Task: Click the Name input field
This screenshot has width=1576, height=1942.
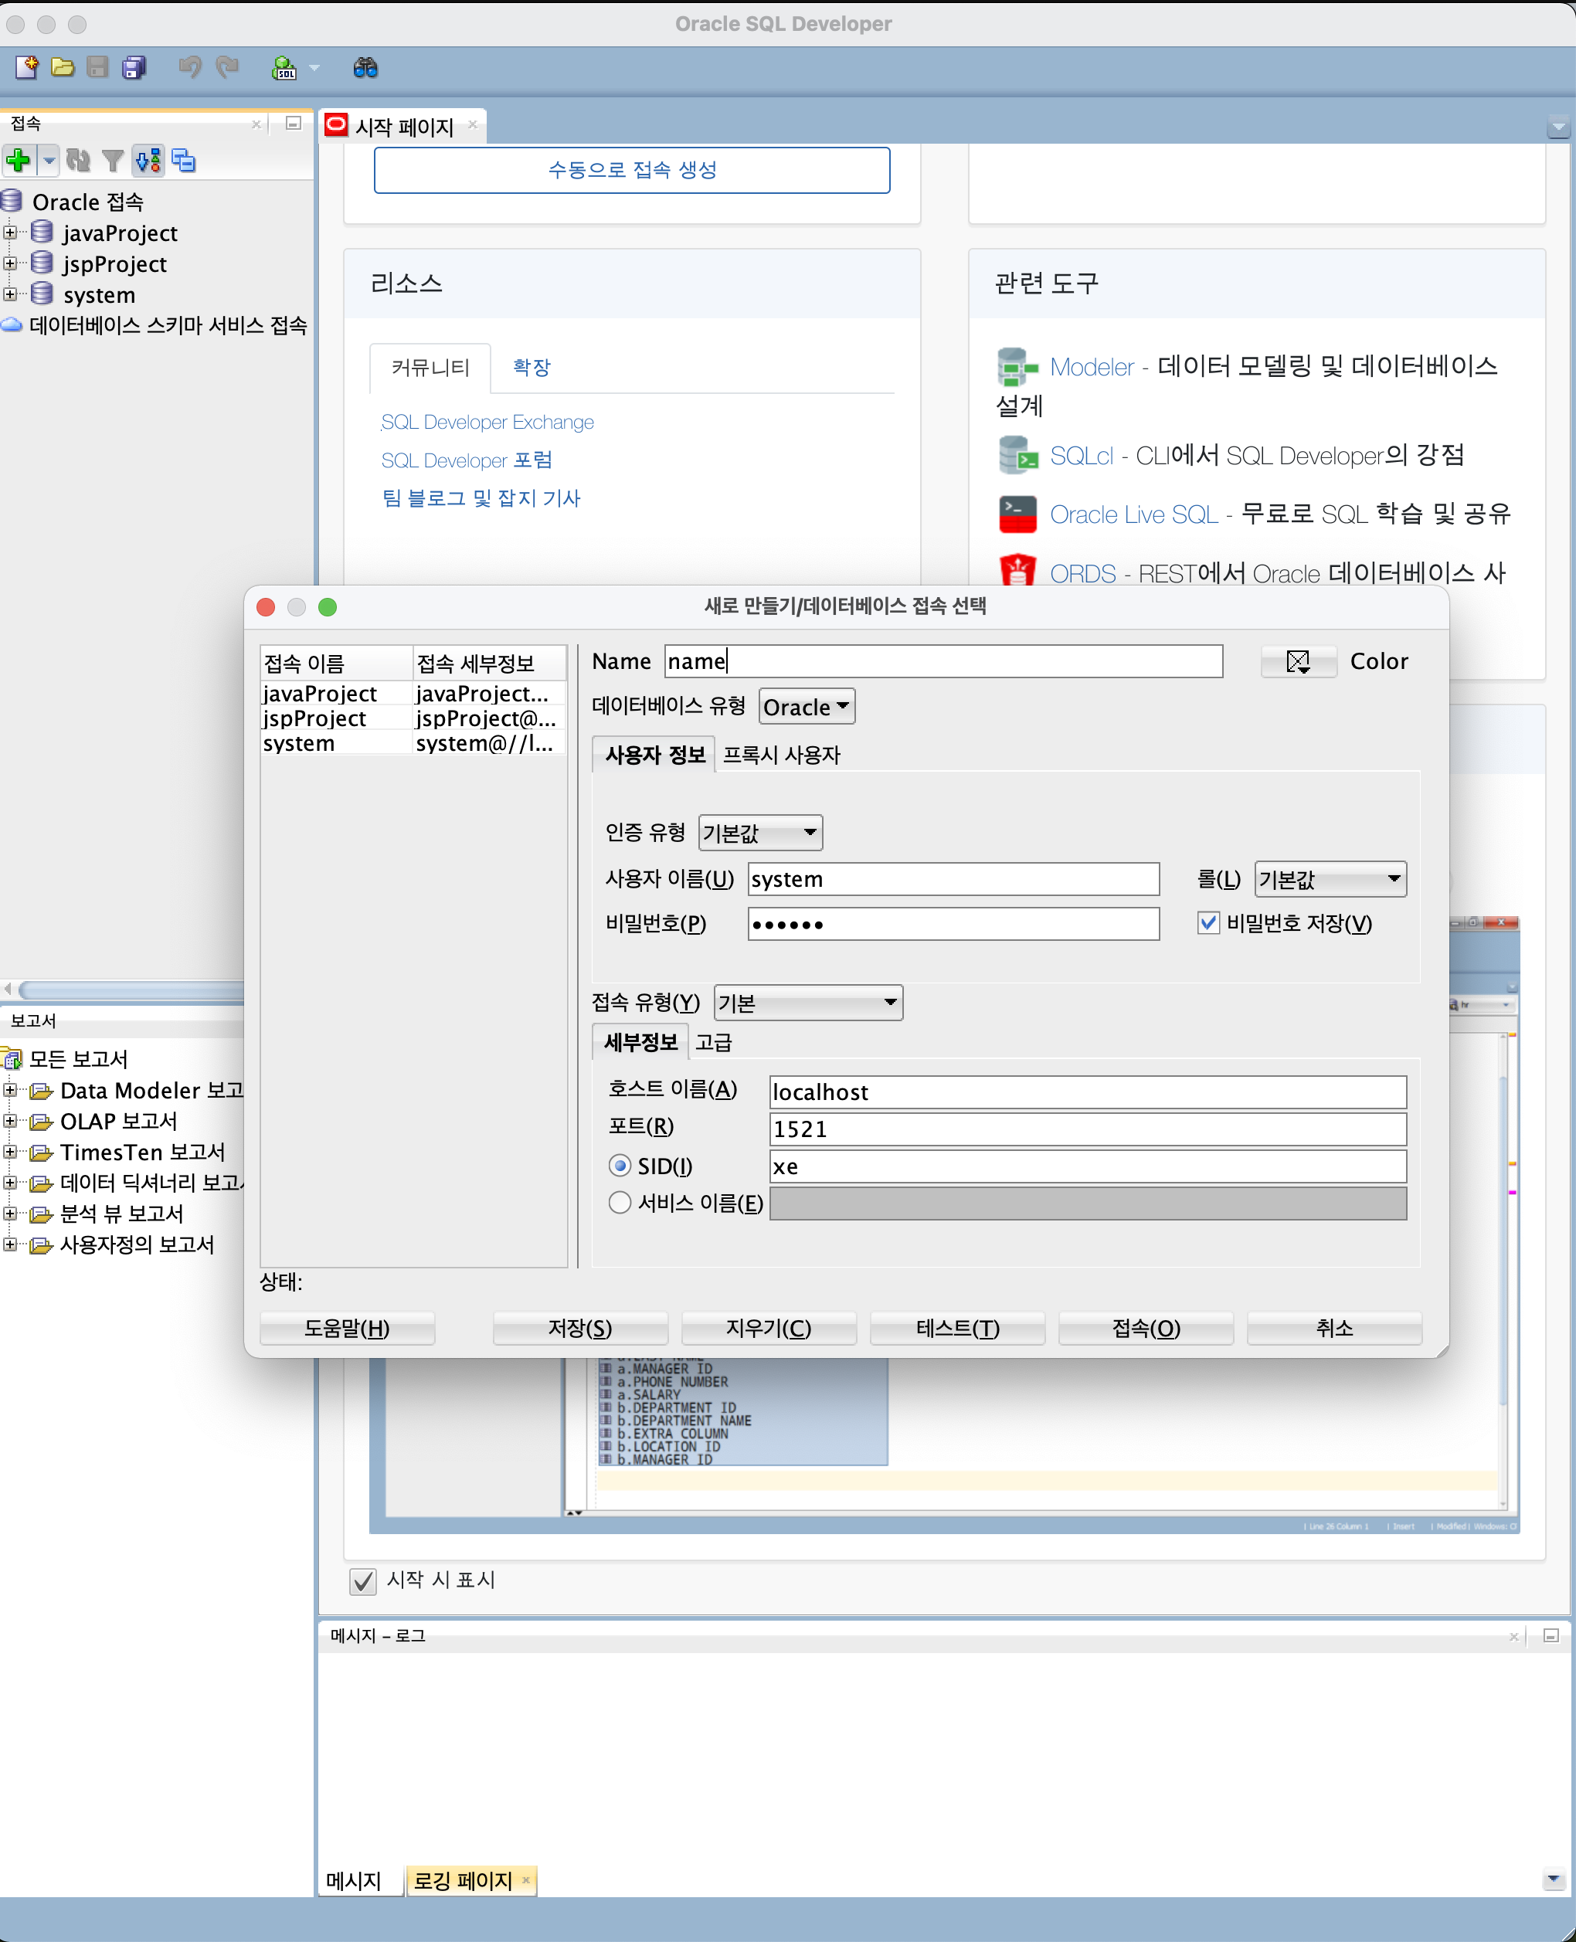Action: click(943, 661)
